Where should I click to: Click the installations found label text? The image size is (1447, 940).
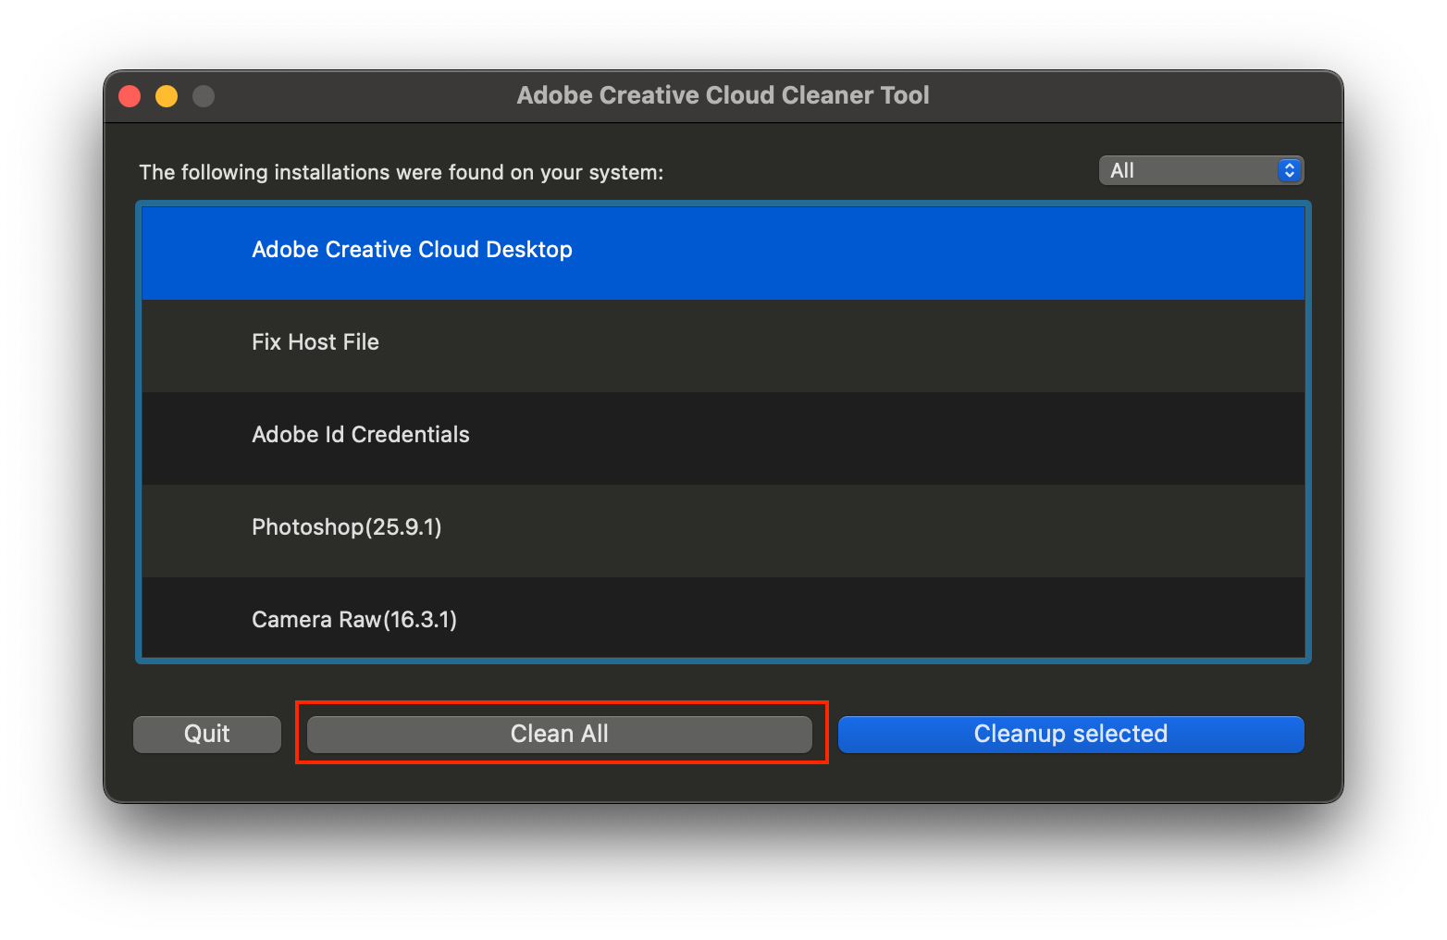(401, 172)
